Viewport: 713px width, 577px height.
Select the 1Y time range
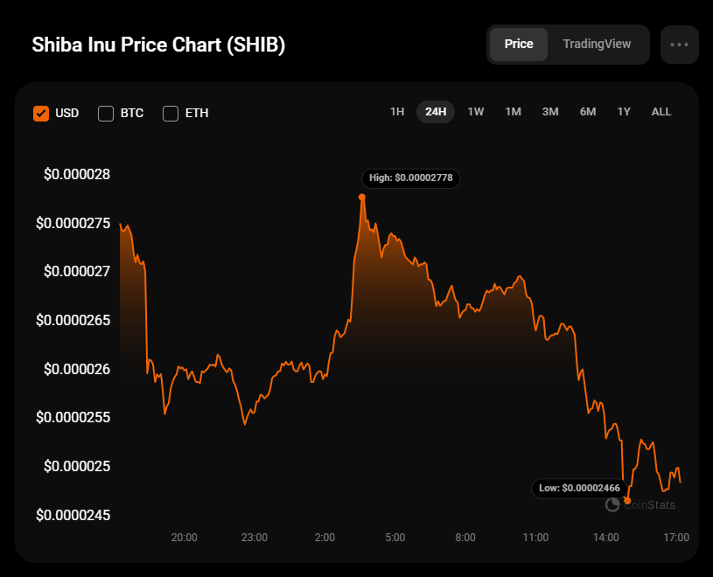pos(624,112)
